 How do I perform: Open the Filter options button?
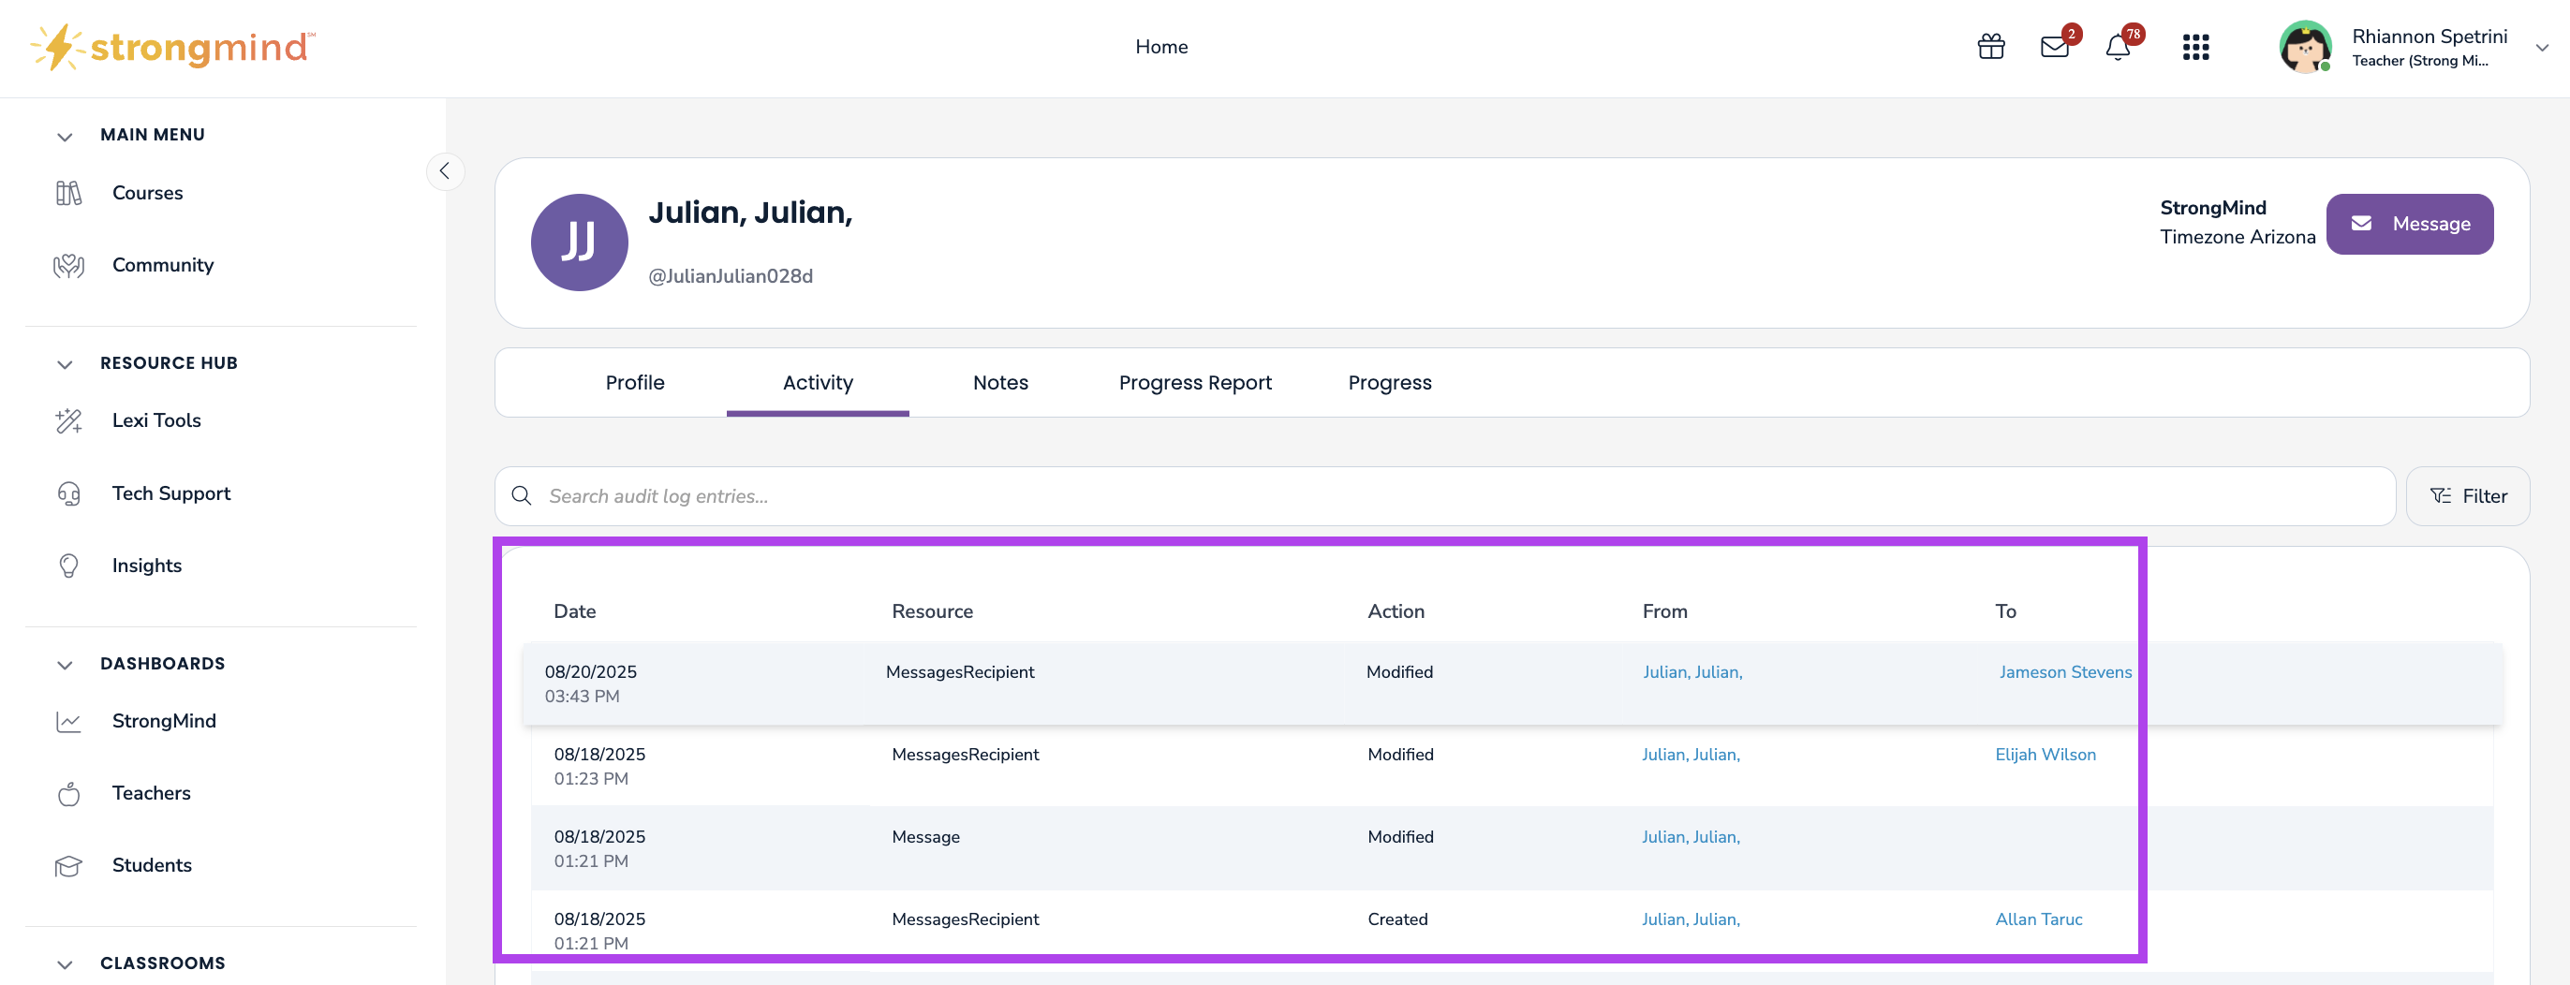[x=2467, y=496]
